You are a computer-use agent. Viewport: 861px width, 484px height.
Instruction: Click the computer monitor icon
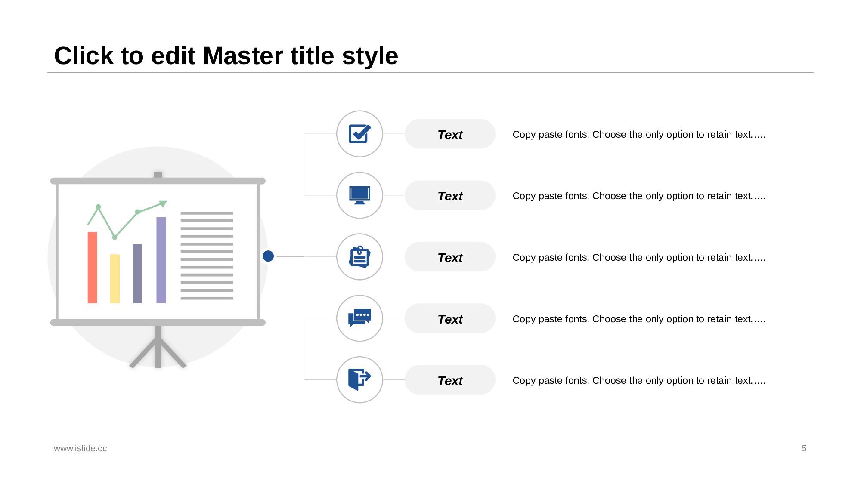tap(359, 195)
